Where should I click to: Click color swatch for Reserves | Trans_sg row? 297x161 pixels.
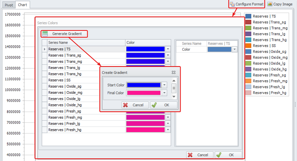(146, 55)
